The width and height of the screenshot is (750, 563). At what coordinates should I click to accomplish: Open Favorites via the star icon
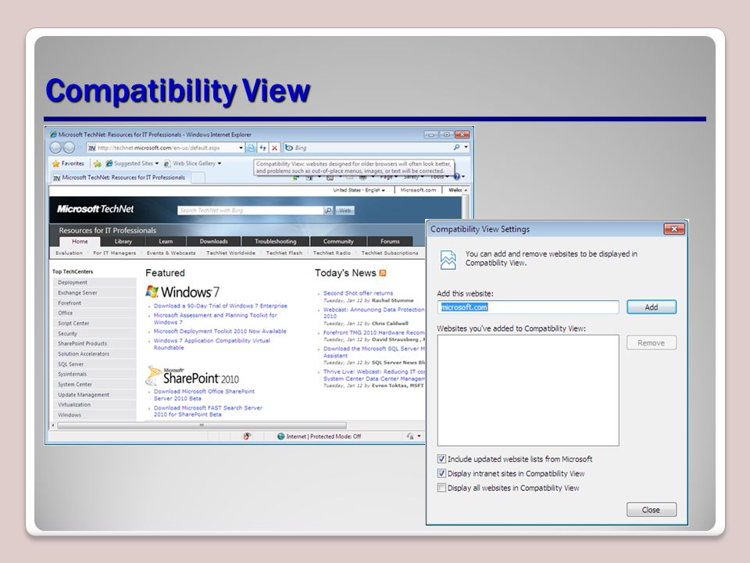[56, 163]
